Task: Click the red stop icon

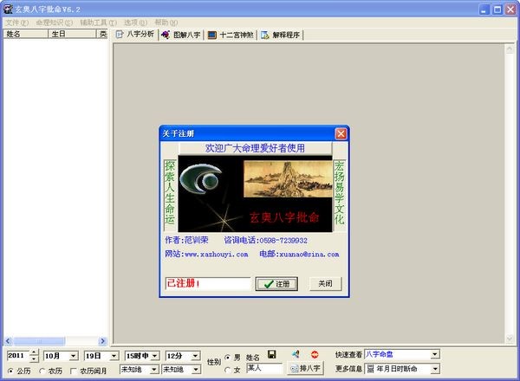Action: (x=315, y=354)
